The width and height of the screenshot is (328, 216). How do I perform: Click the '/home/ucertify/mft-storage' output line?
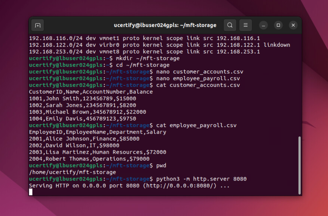tap(73, 172)
